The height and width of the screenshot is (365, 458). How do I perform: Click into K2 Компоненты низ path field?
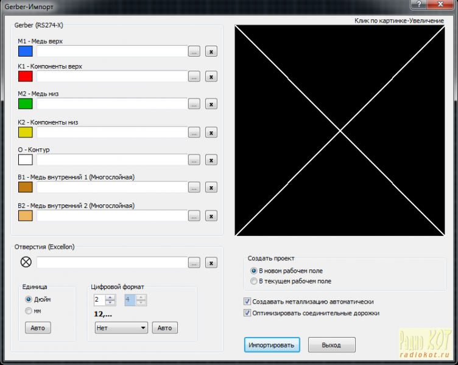[x=112, y=132]
